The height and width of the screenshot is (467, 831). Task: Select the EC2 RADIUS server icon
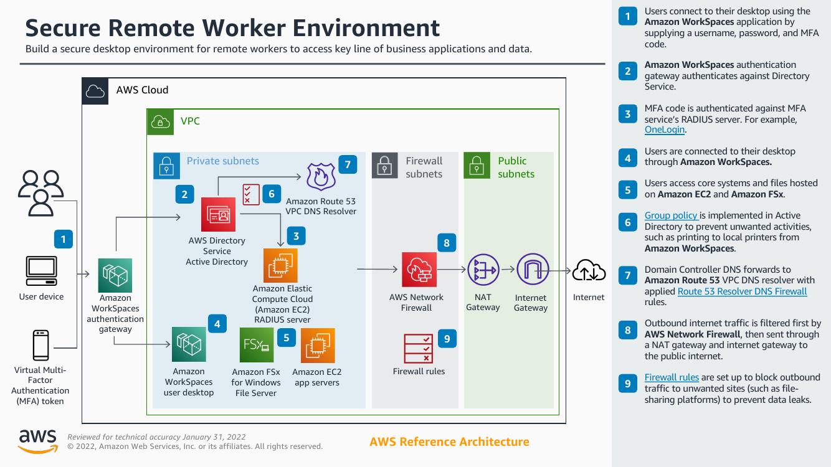[280, 265]
